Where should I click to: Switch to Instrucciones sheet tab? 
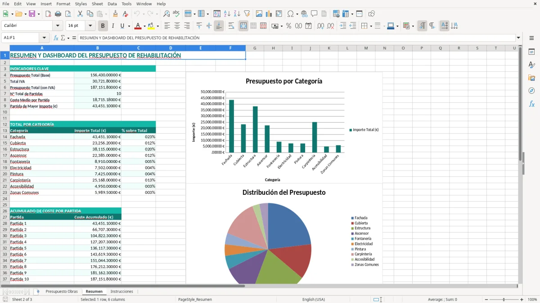(x=121, y=291)
